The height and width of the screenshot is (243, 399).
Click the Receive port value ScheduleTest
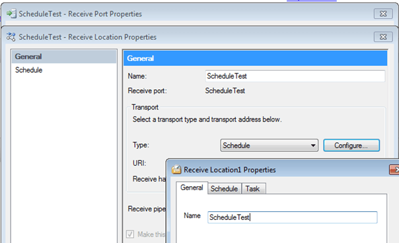225,90
